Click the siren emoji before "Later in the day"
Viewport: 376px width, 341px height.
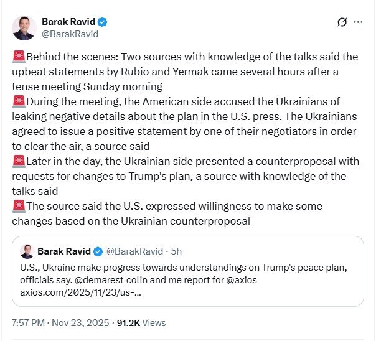pos(18,161)
